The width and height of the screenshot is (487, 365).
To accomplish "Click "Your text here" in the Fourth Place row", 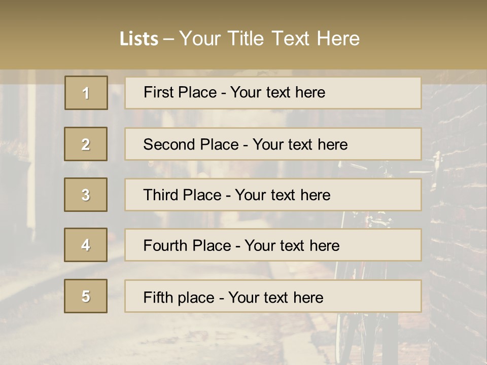I will pos(292,246).
